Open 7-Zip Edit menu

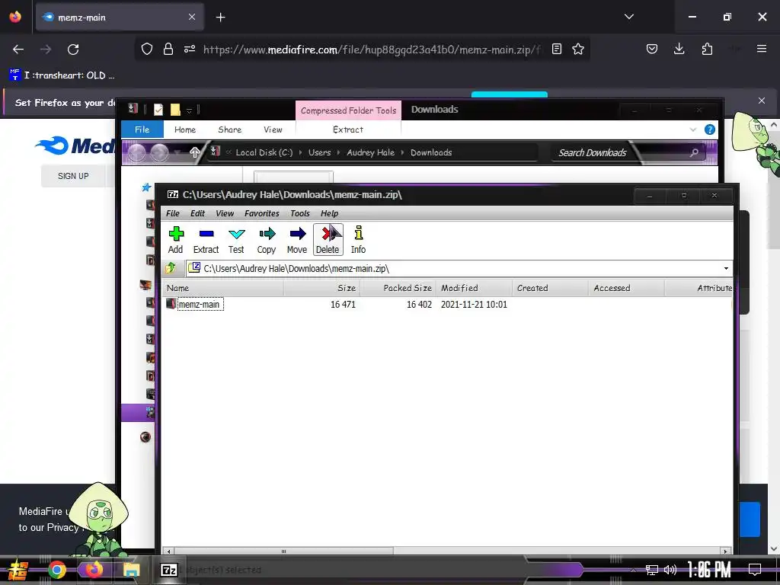point(197,213)
